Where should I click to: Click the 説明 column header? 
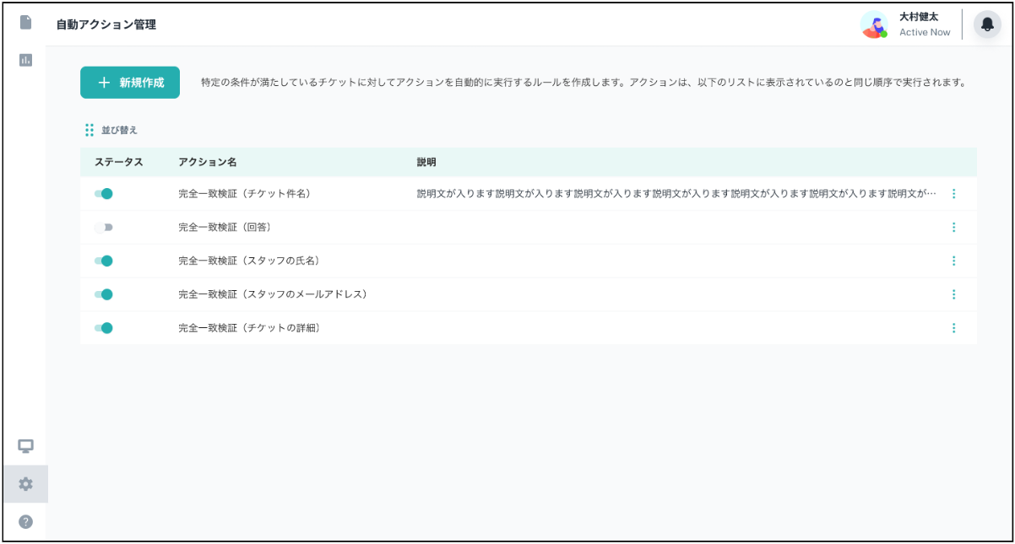point(426,162)
